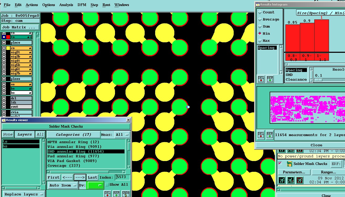Click the hand icon on sig4t layer
The width and height of the screenshot is (345, 197).
coord(30,61)
